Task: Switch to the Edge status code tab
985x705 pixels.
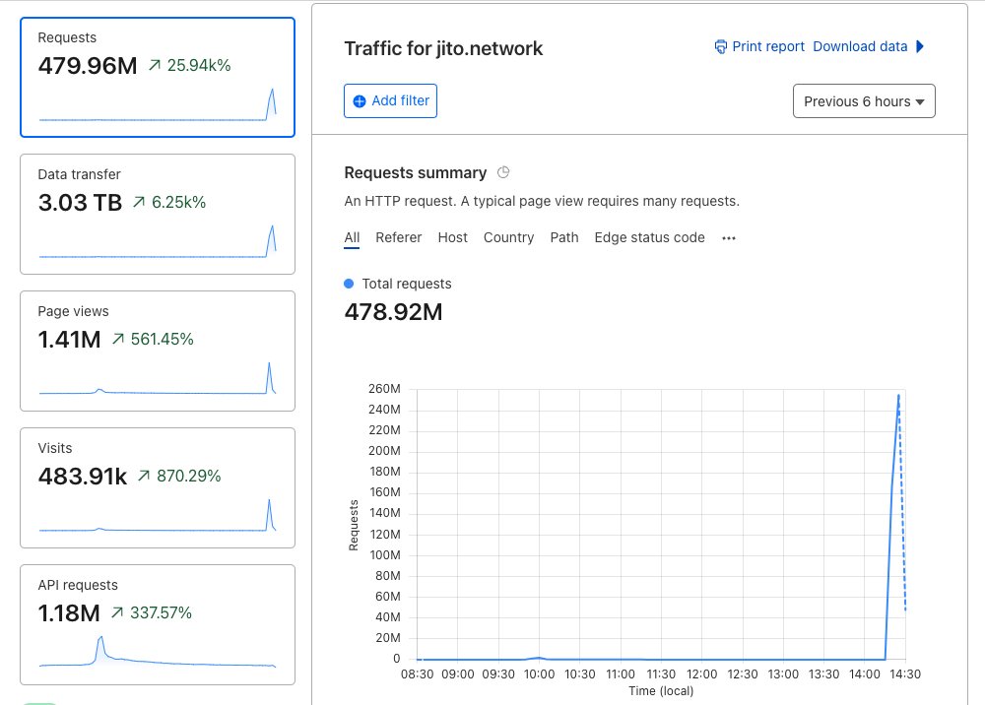Action: coord(649,238)
